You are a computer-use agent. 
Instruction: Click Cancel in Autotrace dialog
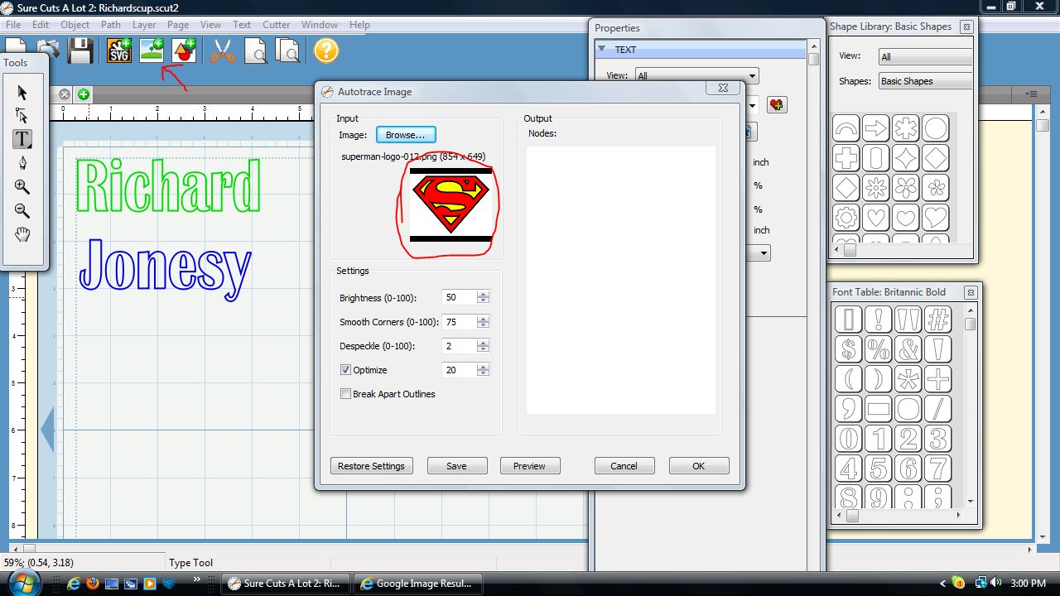click(x=624, y=466)
